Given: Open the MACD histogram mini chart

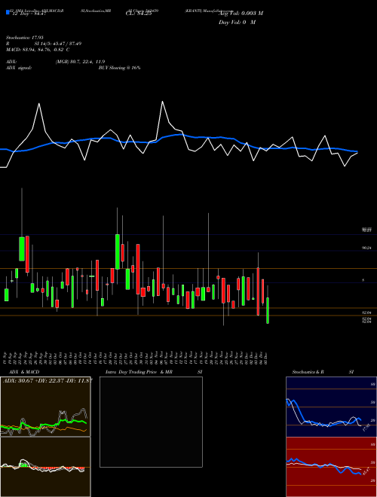Looking at the screenshot, I should [x=45, y=467].
